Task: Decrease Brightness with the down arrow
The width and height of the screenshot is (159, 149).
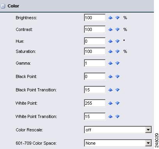Action: pyautogui.click(x=118, y=18)
